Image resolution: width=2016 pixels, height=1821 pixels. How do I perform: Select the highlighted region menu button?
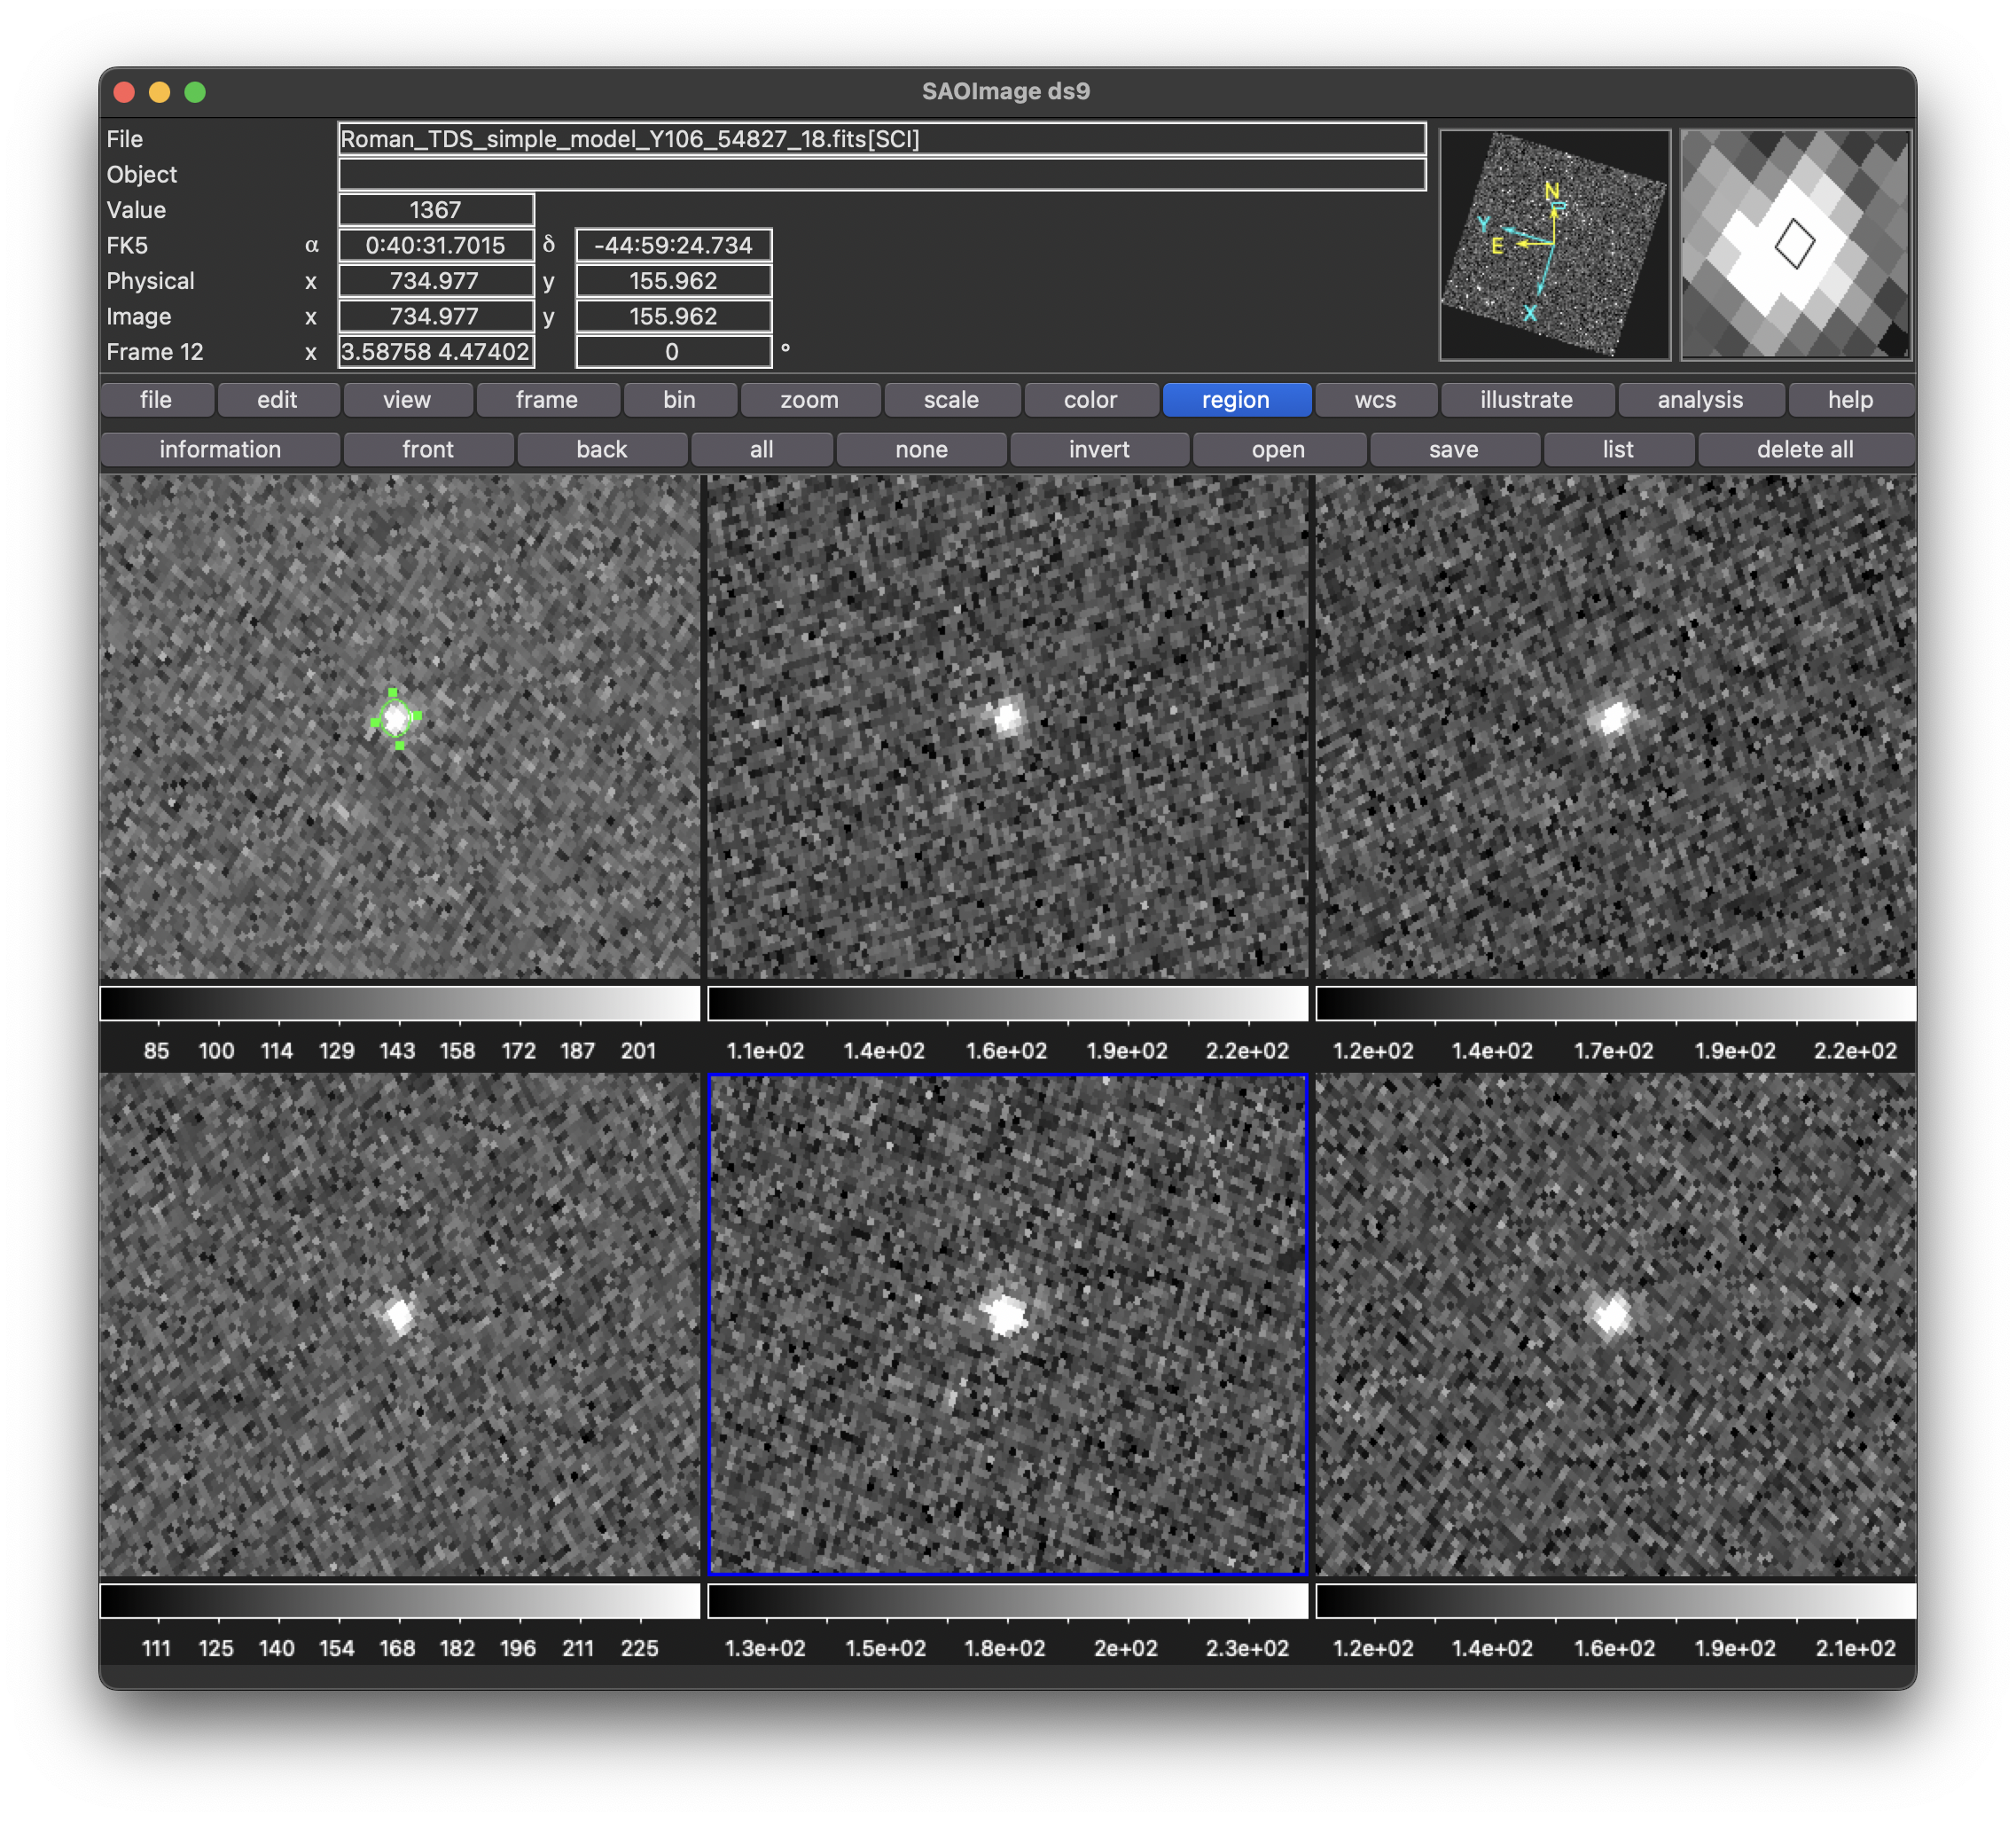point(1236,400)
